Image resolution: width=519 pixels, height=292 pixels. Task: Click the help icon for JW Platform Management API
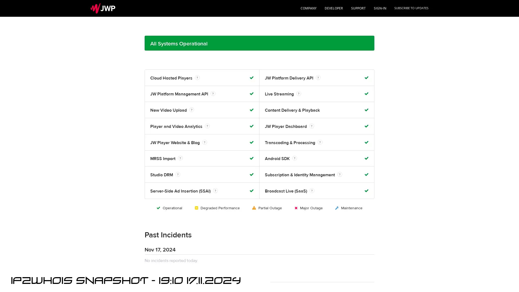(213, 94)
